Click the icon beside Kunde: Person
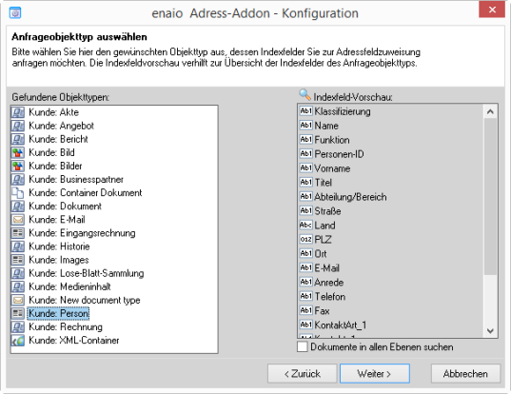 tap(18, 313)
